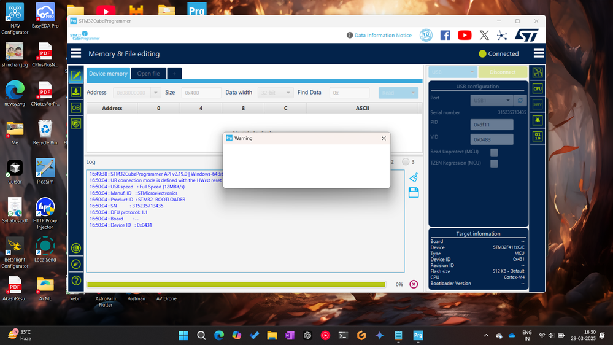The image size is (613, 345).
Task: Click the VID field 0x0483
Action: [x=492, y=139]
